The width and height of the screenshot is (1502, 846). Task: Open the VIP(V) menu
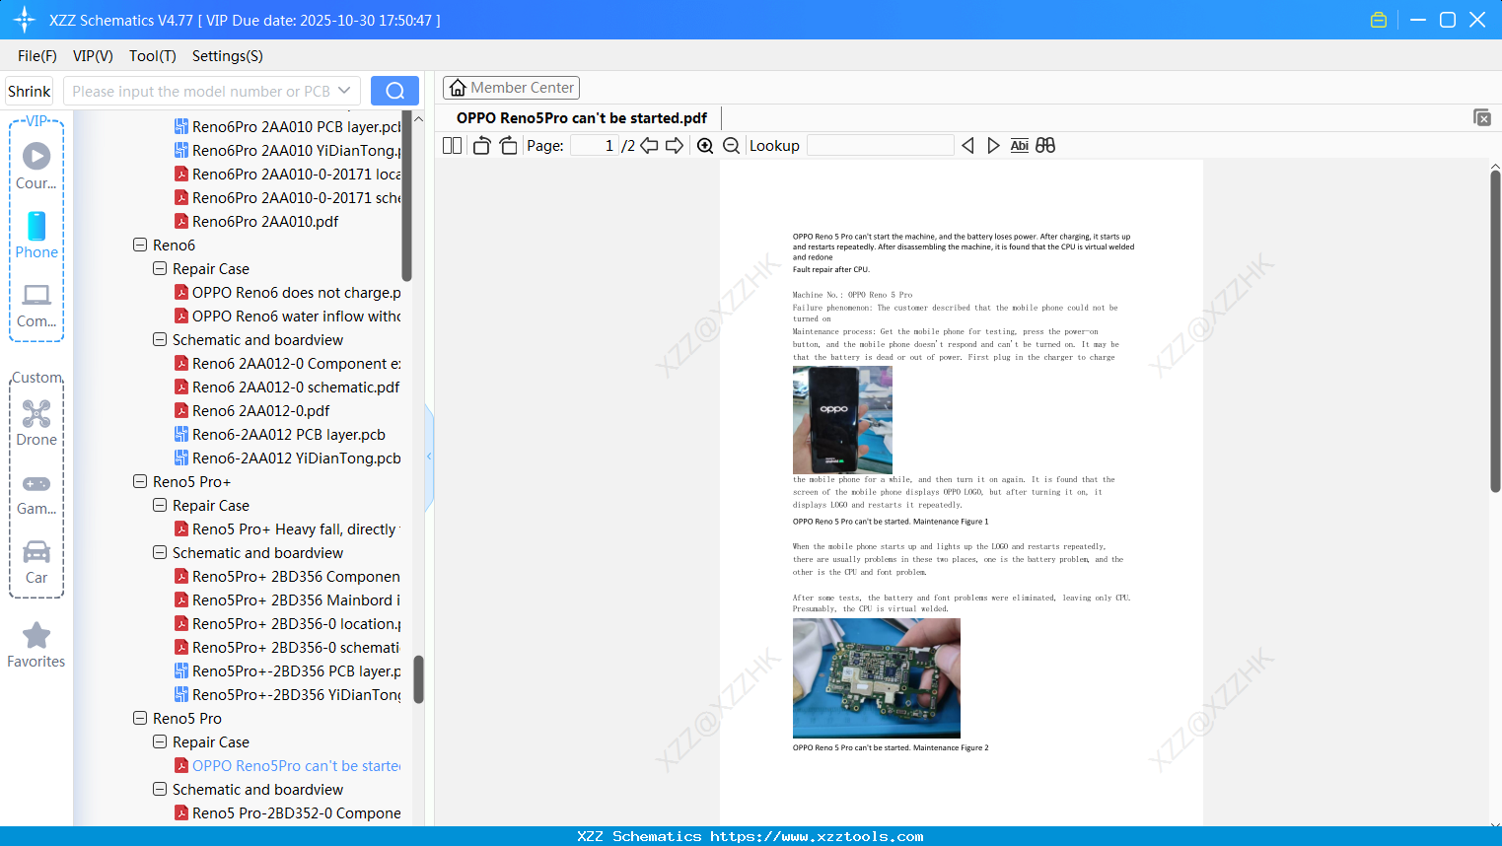(93, 56)
